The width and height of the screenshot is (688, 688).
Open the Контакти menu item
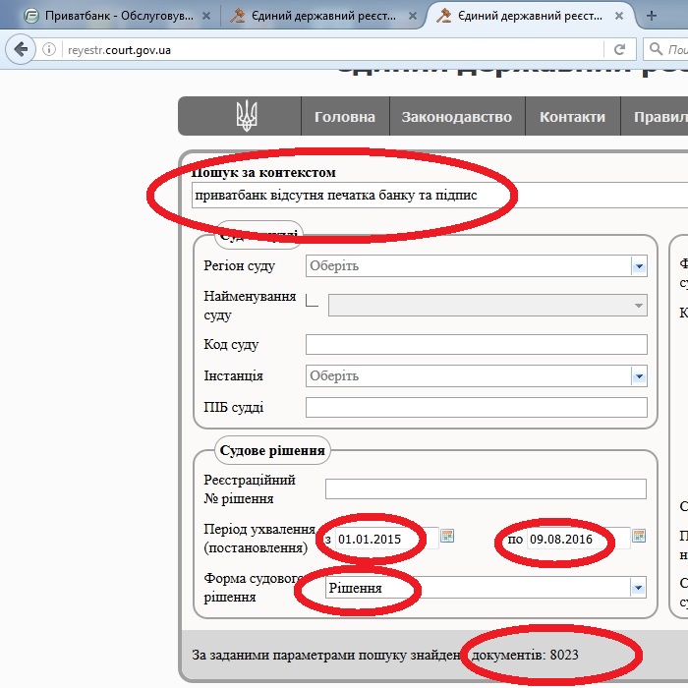572,117
